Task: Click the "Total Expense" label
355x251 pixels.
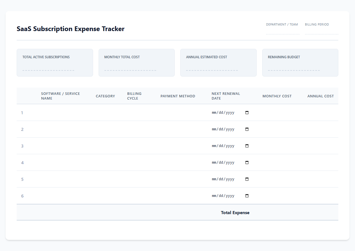Action: tap(235, 213)
